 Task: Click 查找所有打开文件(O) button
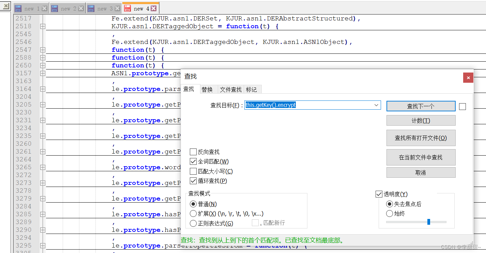click(421, 138)
